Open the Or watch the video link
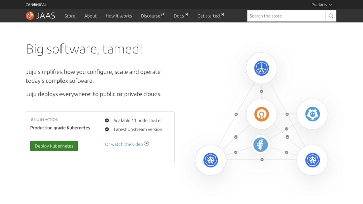This screenshot has width=363, height=204. coord(124,144)
